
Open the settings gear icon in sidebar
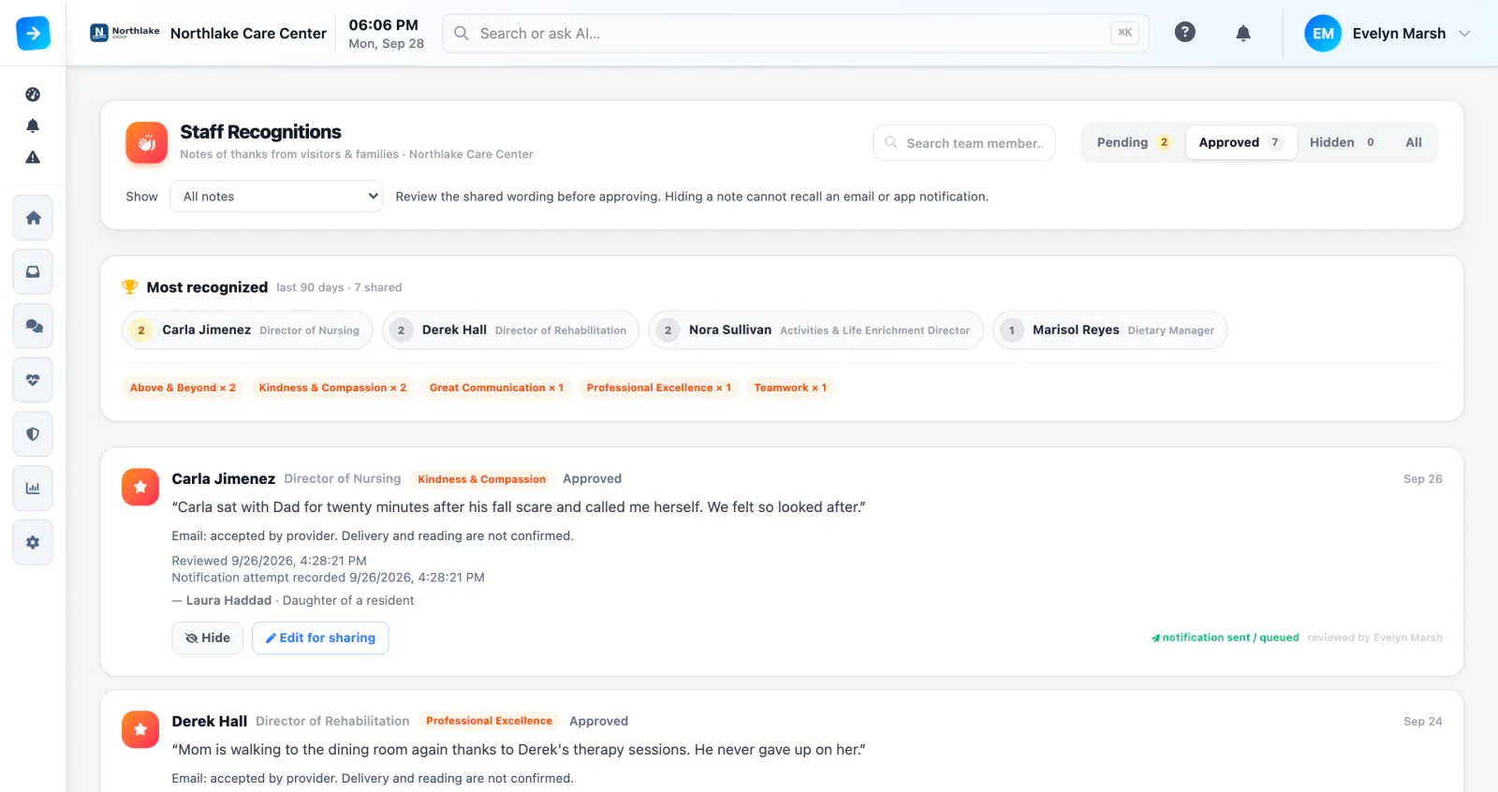(x=33, y=543)
